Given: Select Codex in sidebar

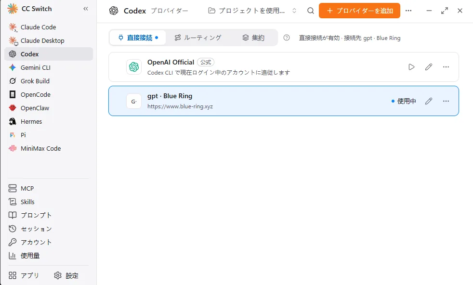Looking at the screenshot, I should tap(49, 54).
